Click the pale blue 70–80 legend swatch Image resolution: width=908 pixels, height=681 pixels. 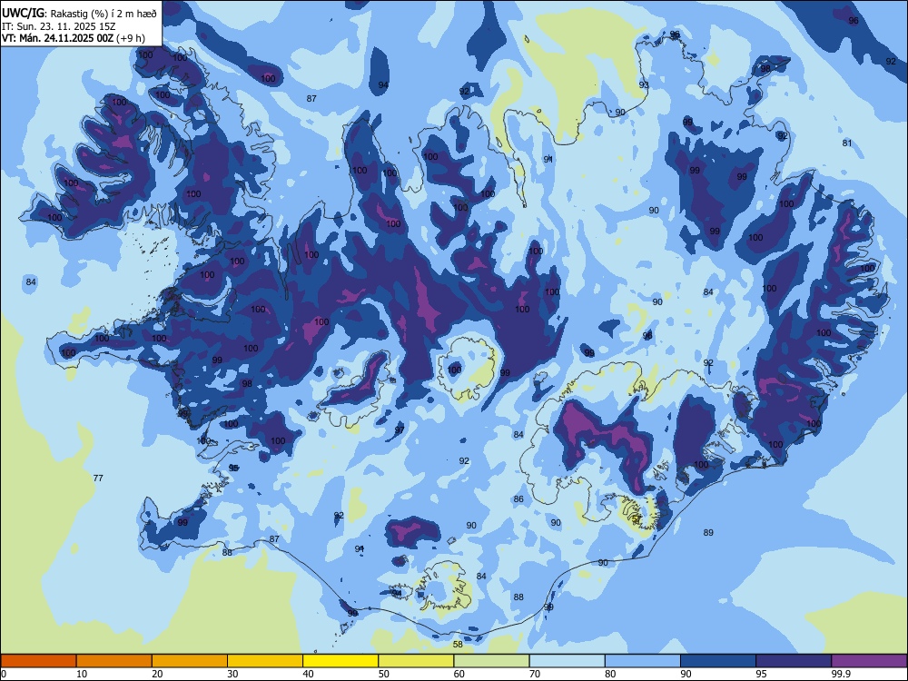point(567,661)
